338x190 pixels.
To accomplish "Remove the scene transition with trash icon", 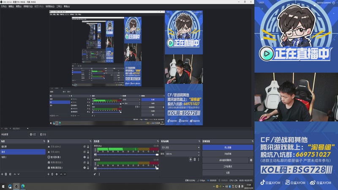I will tap(195, 160).
